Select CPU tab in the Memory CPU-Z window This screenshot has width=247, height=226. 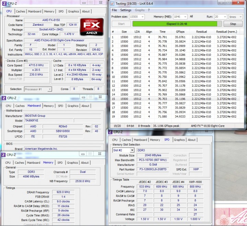coord(8,163)
